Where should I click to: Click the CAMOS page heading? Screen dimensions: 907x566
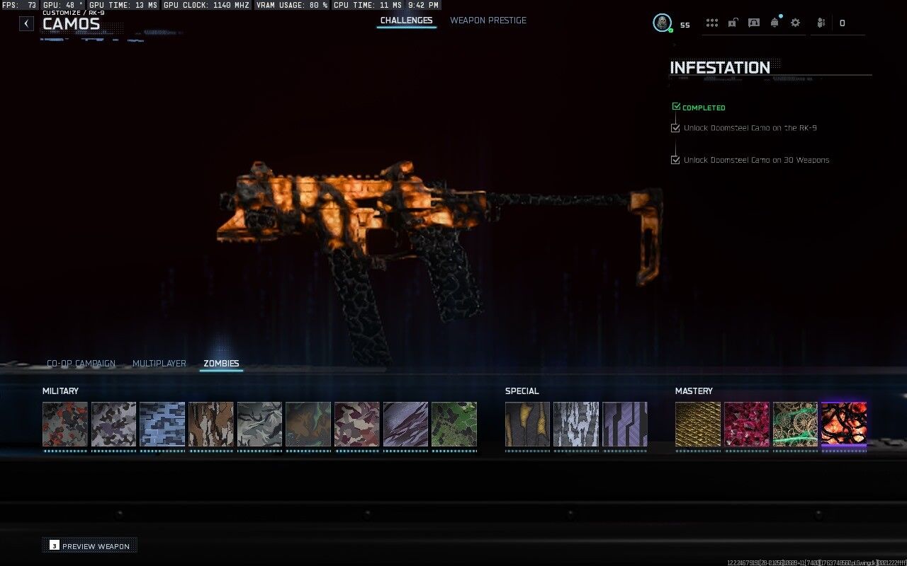coord(71,24)
